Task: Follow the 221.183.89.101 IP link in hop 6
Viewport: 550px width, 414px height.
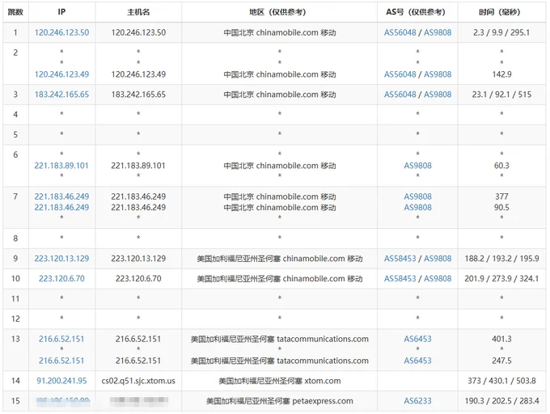Action: click(61, 166)
